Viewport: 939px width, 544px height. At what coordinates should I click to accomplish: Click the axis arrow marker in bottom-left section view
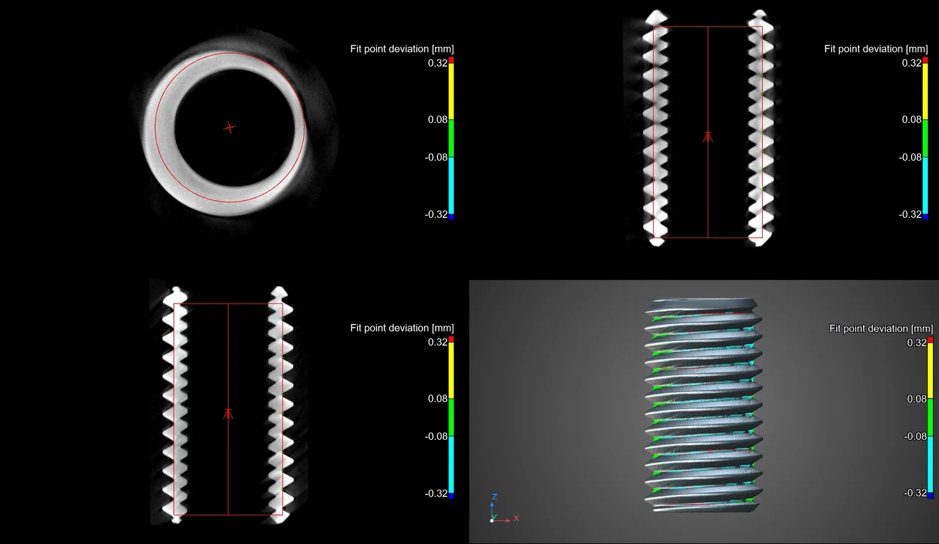pos(228,413)
